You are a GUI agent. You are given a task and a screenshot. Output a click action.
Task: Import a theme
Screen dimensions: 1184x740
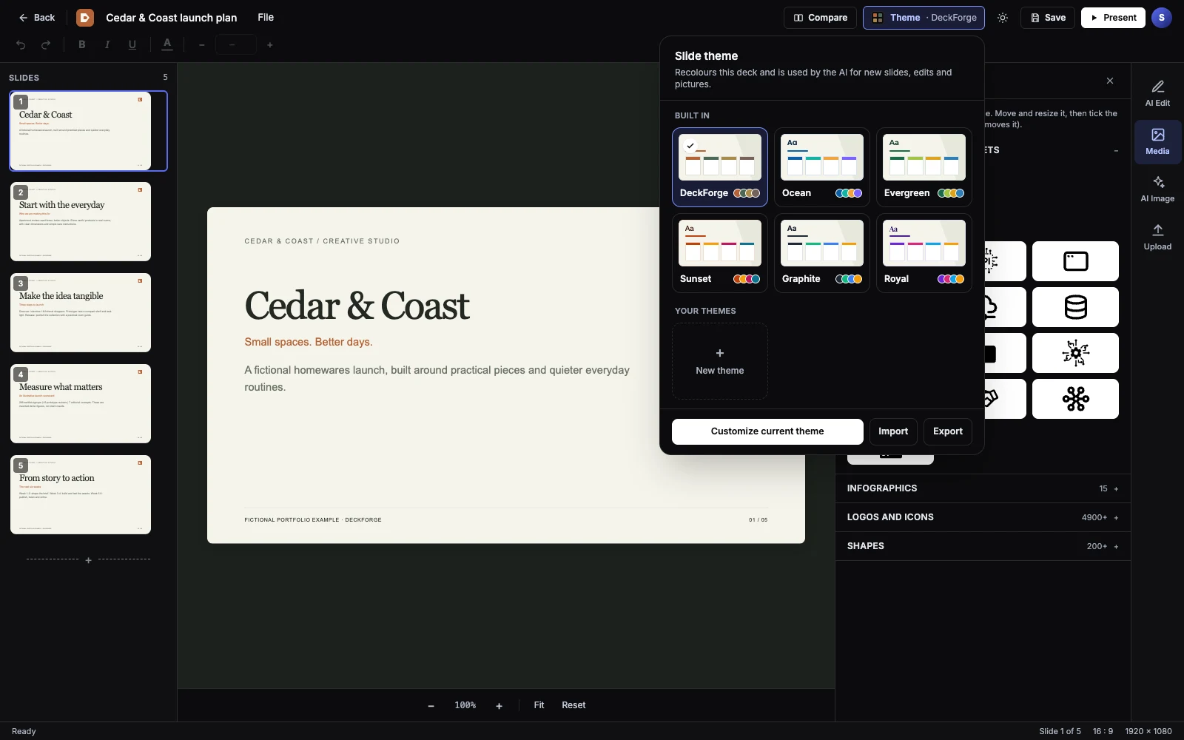(x=893, y=431)
